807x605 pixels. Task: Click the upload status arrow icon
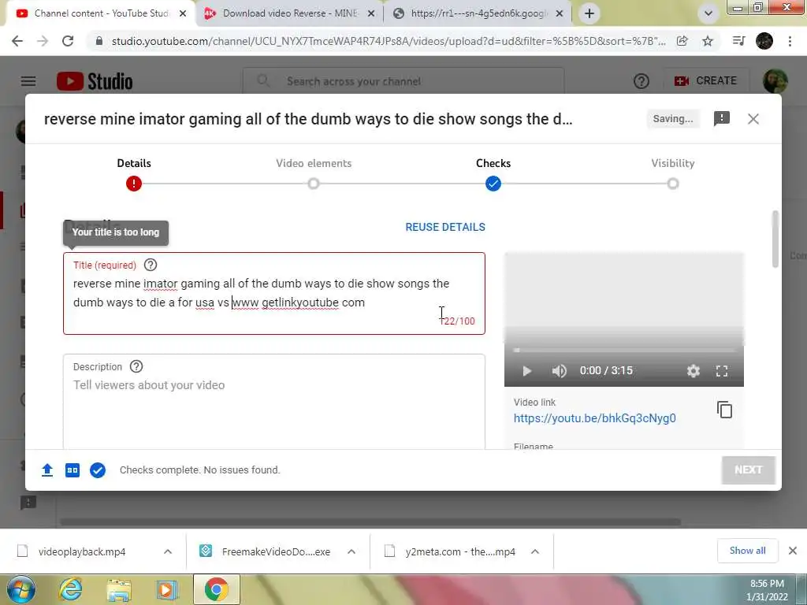pyautogui.click(x=47, y=470)
